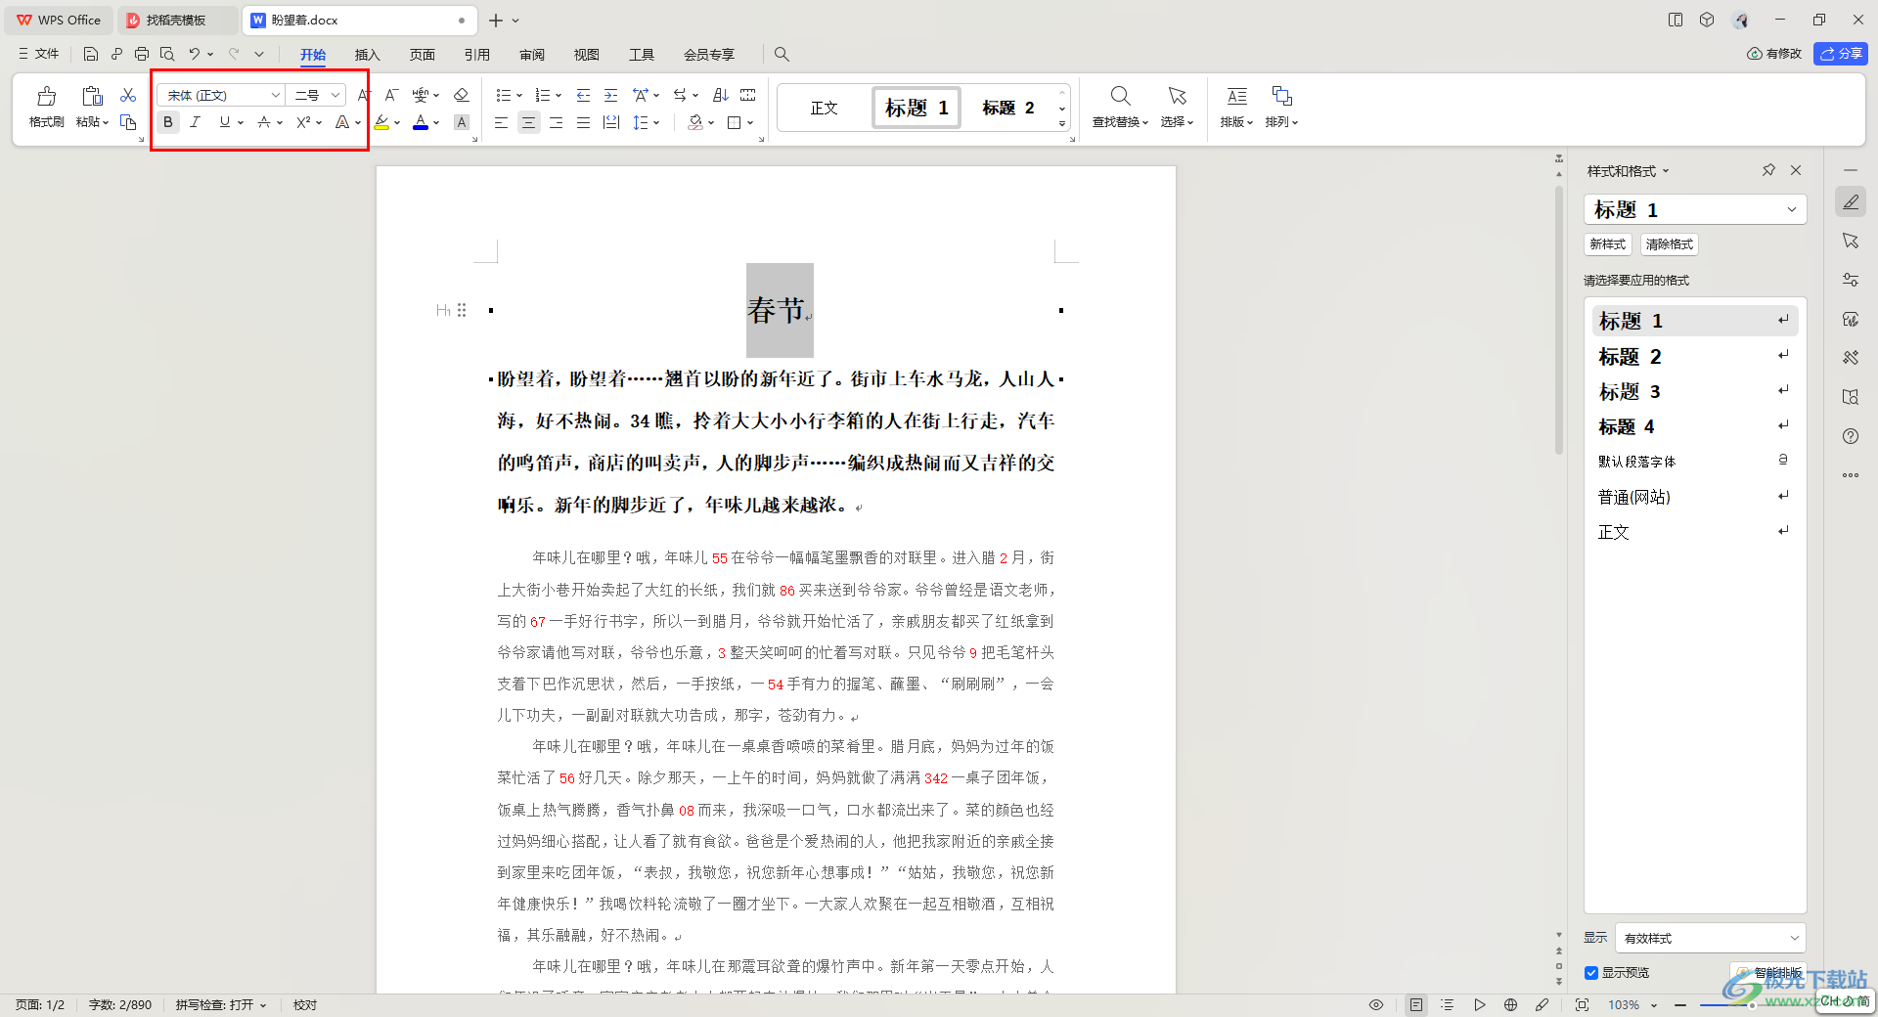The height and width of the screenshot is (1017, 1878).
Task: Toggle Bold formatting
Action: tap(168, 122)
